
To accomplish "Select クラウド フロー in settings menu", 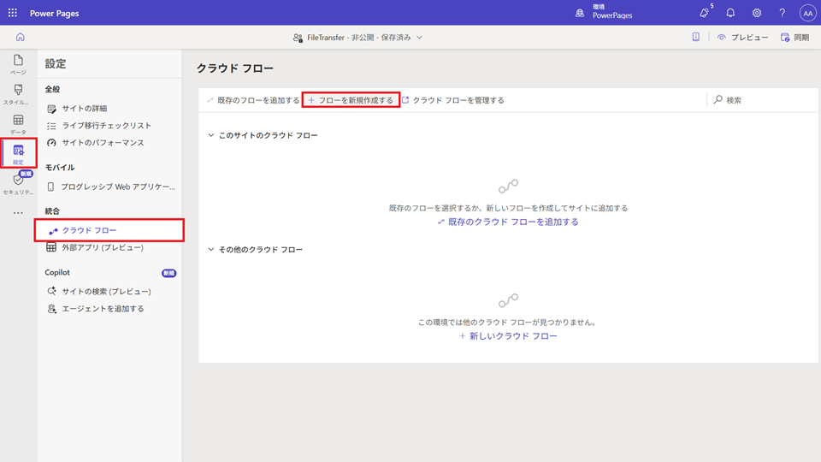I will click(x=89, y=230).
